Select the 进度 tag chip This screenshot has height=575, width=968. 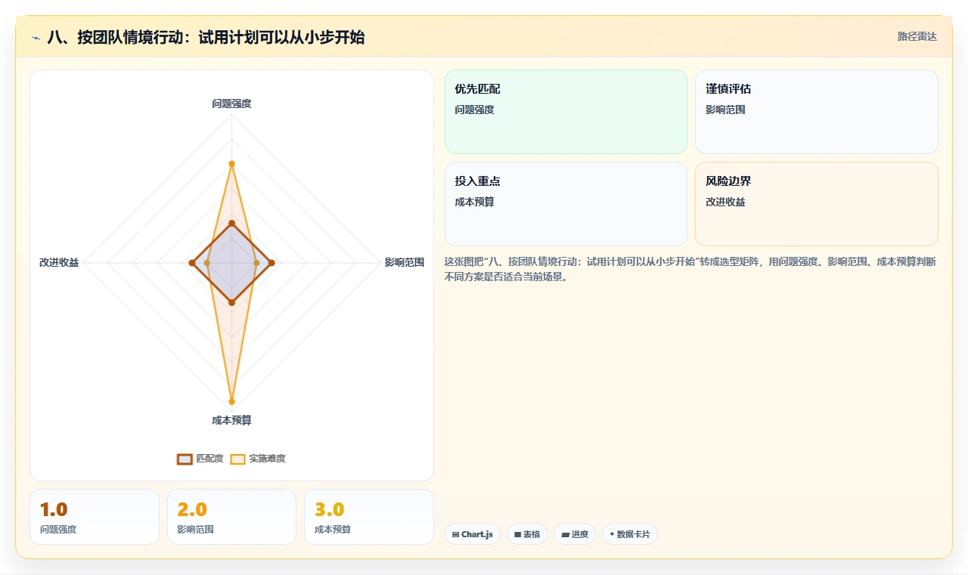pos(575,534)
